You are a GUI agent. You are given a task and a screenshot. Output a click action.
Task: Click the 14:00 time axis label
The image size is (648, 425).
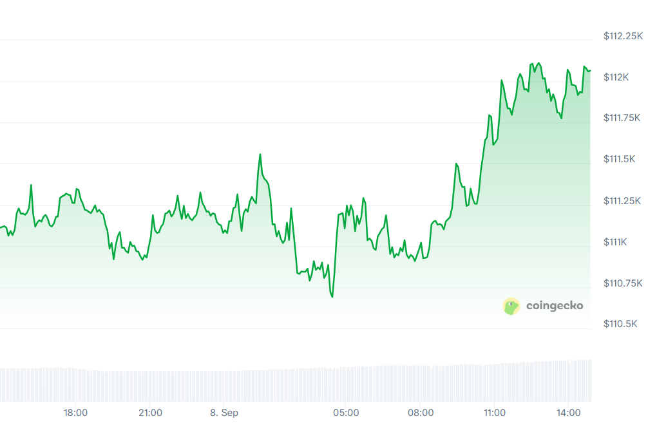coord(569,413)
